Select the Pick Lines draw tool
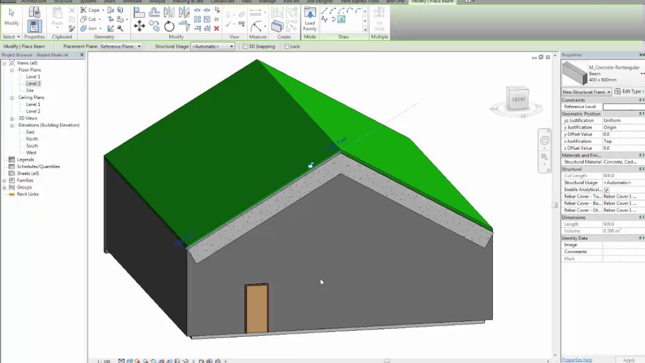 pos(341,20)
